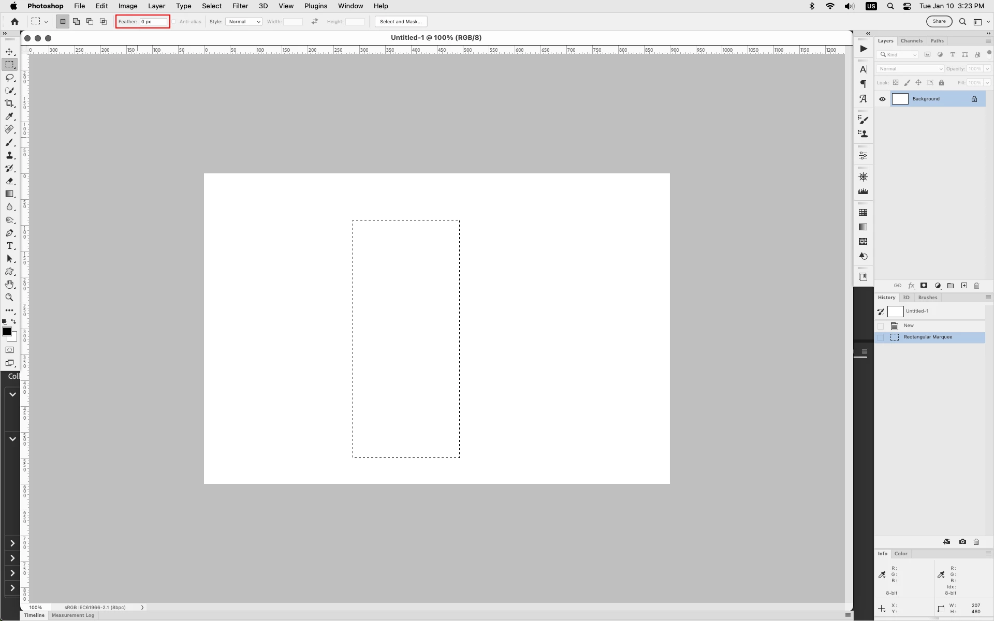994x621 pixels.
Task: Click the black foreground color swatch
Action: pos(7,332)
